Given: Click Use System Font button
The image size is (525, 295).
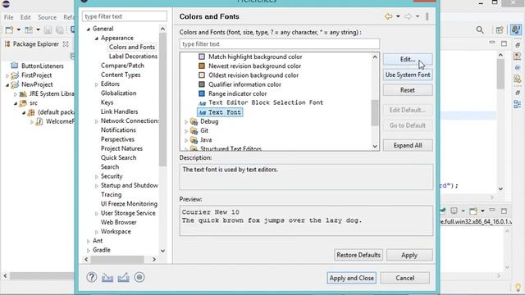Looking at the screenshot, I should click(408, 75).
